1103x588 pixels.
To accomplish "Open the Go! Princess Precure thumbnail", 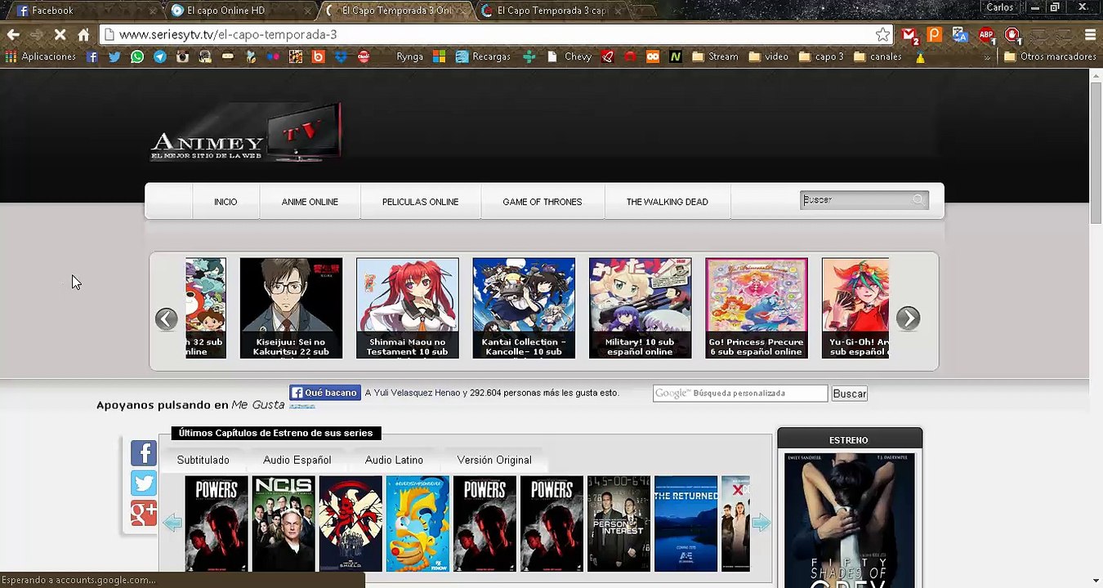I will click(757, 308).
